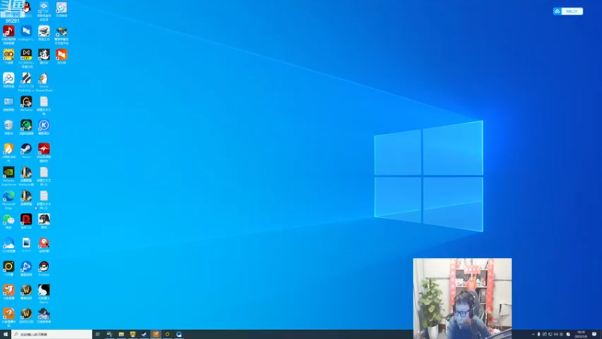Click the blue floating widget at top right
The width and height of the screenshot is (602, 339).
tap(568, 11)
